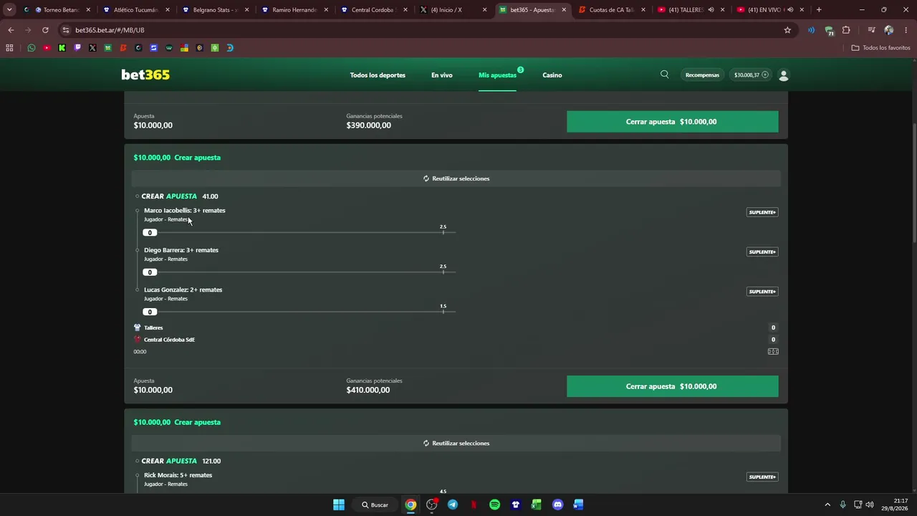Click the Rick Morais: 5+ remates selection

pos(178,475)
